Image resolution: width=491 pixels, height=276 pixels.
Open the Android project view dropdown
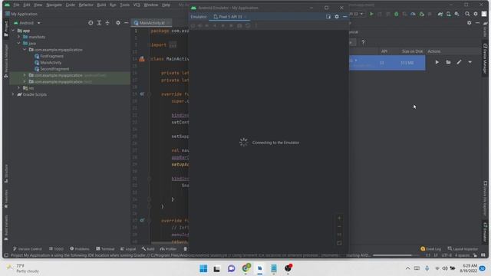[x=27, y=23]
